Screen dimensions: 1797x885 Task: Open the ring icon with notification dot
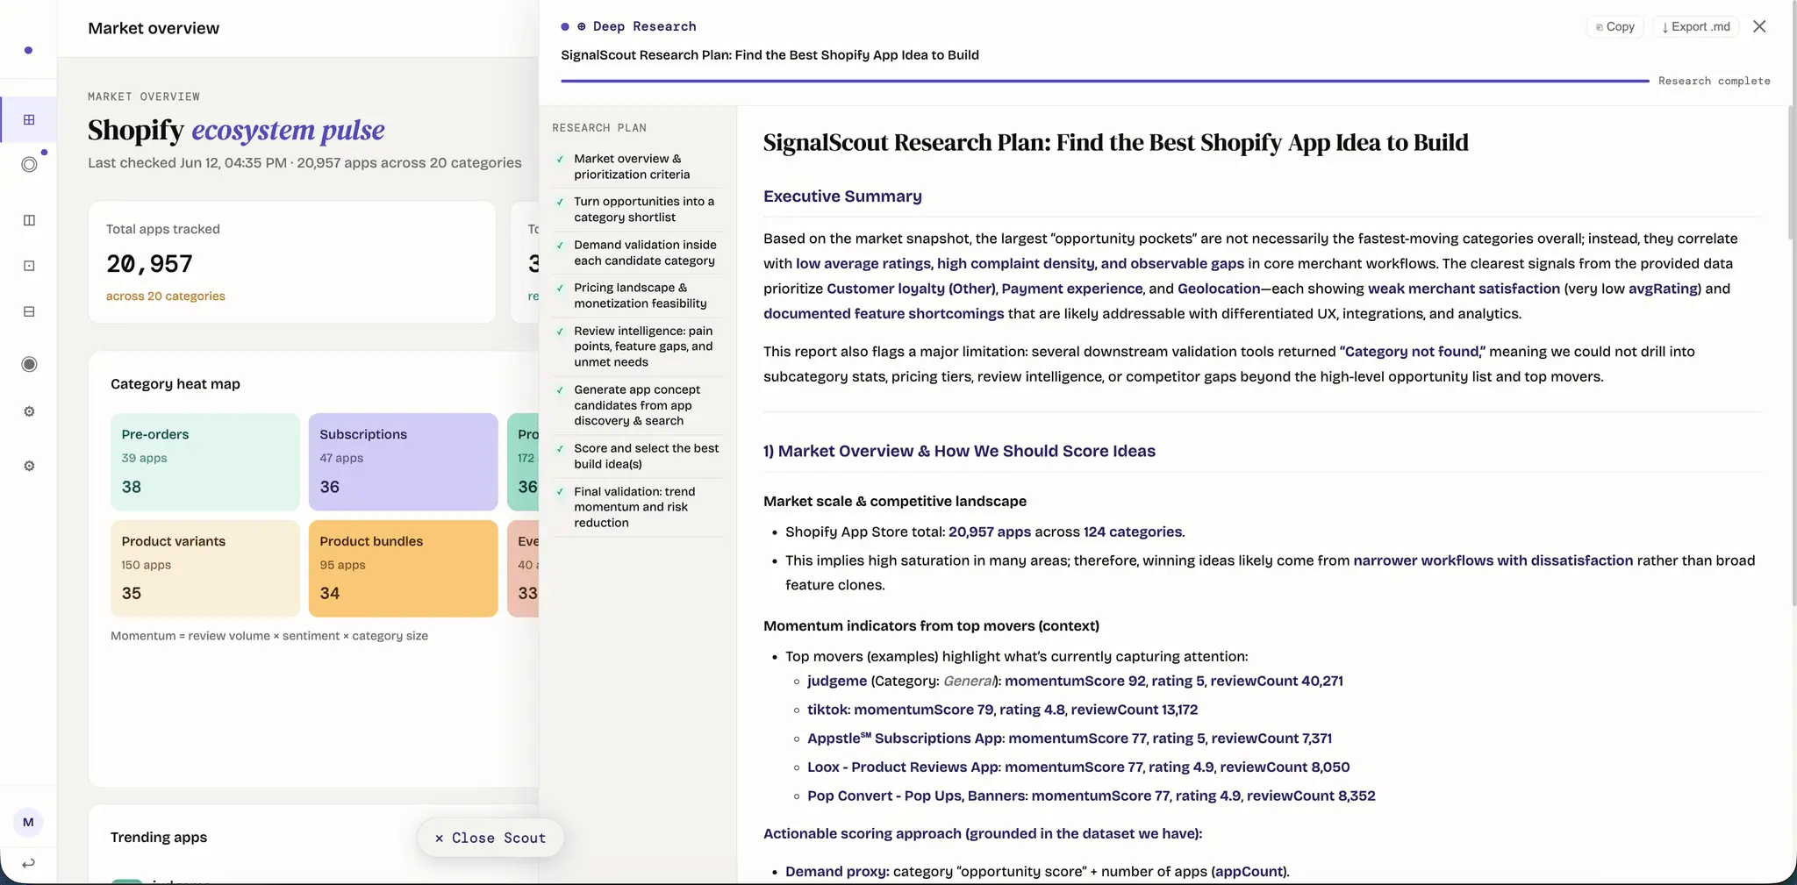[x=29, y=164]
